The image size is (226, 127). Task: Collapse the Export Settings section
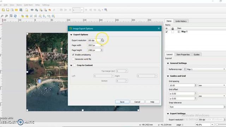pyautogui.click(x=168, y=114)
